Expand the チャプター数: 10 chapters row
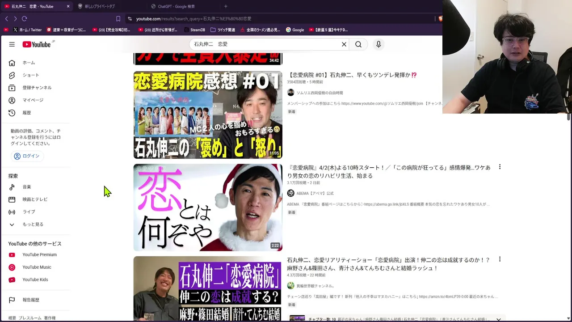The height and width of the screenshot is (322, 572). click(x=498, y=319)
